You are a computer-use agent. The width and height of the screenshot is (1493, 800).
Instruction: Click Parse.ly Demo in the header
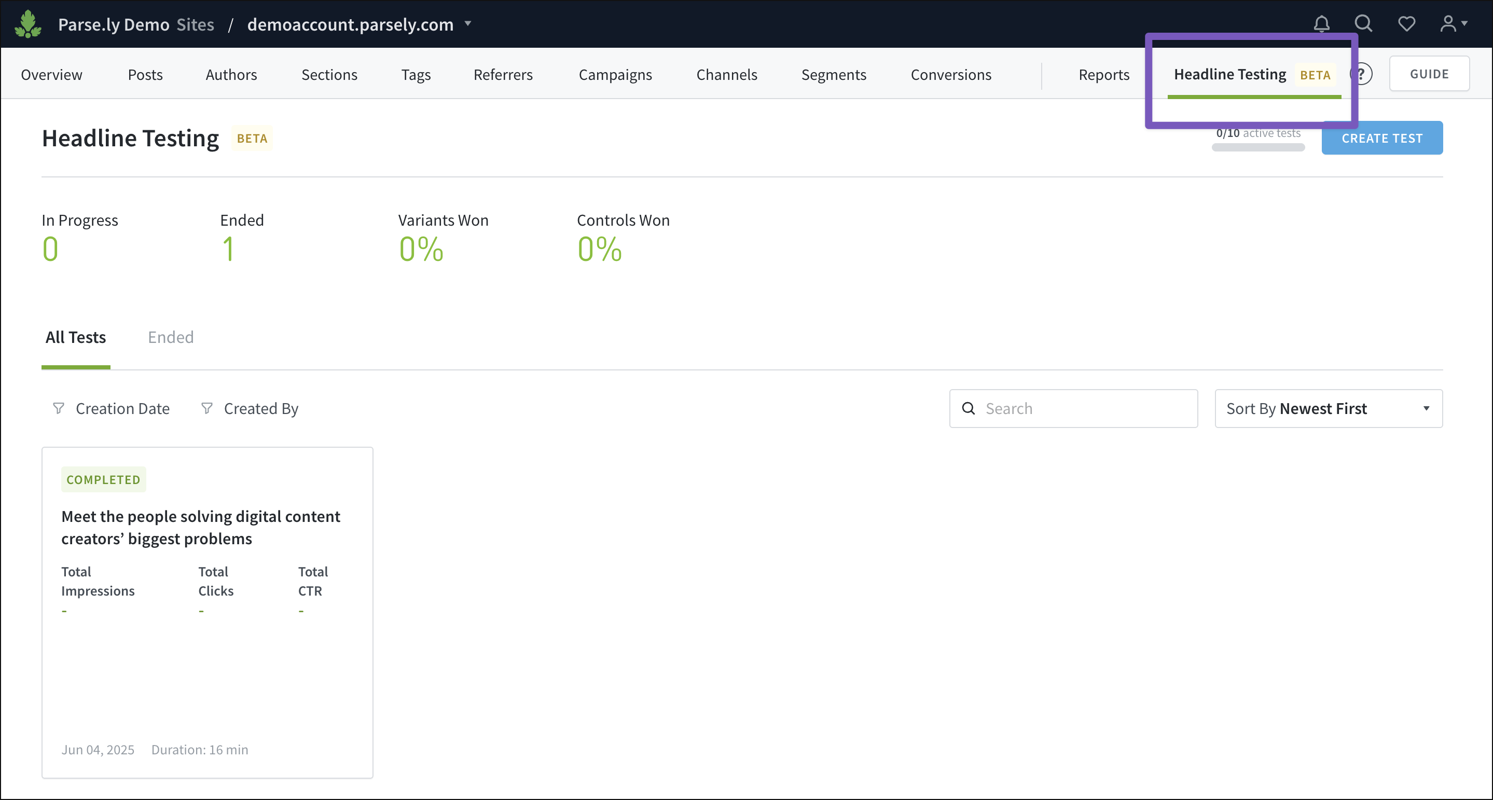(x=114, y=24)
